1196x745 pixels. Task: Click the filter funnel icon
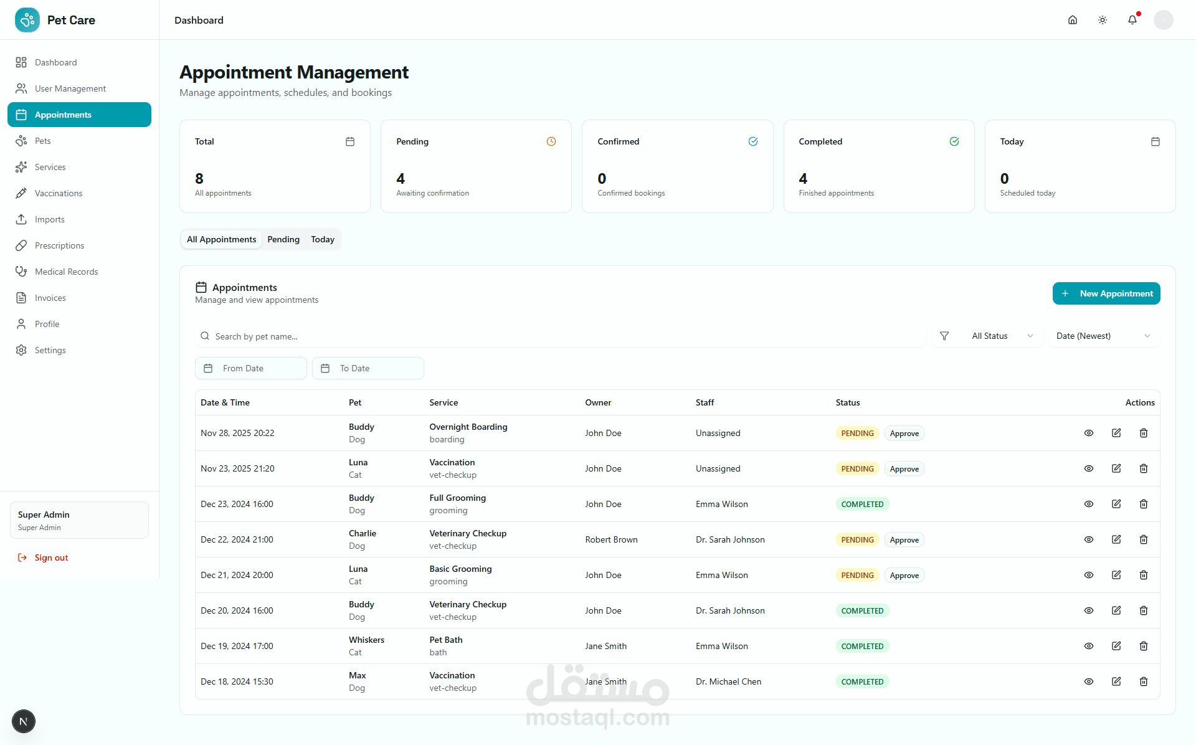tap(944, 336)
